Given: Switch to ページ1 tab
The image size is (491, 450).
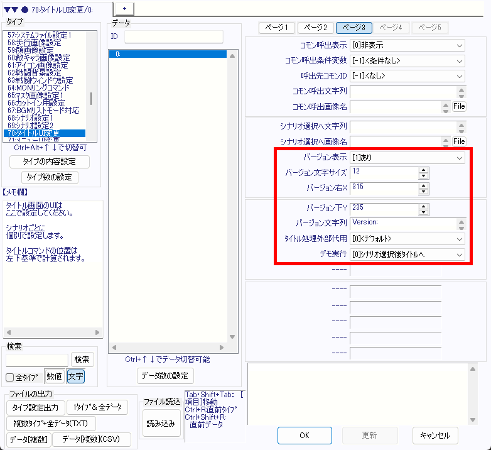Looking at the screenshot, I should pos(277,28).
